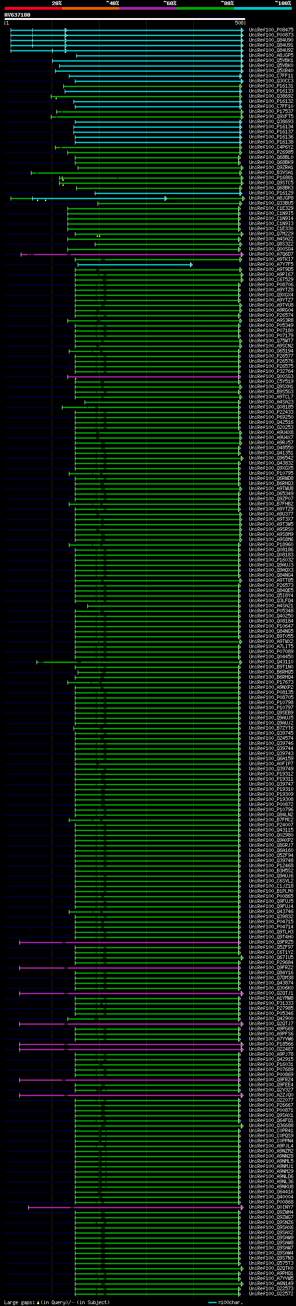The height and width of the screenshot is (1306, 296).
Task: Click the purple alignment bar for UniRef100_A7Q6D7
Action: click(131, 254)
